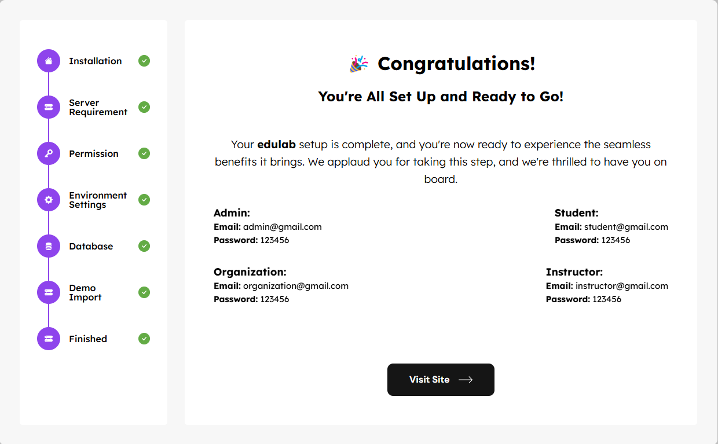Screen dimensions: 718x444
Task: Click the Database step icon
Action: pyautogui.click(x=49, y=246)
